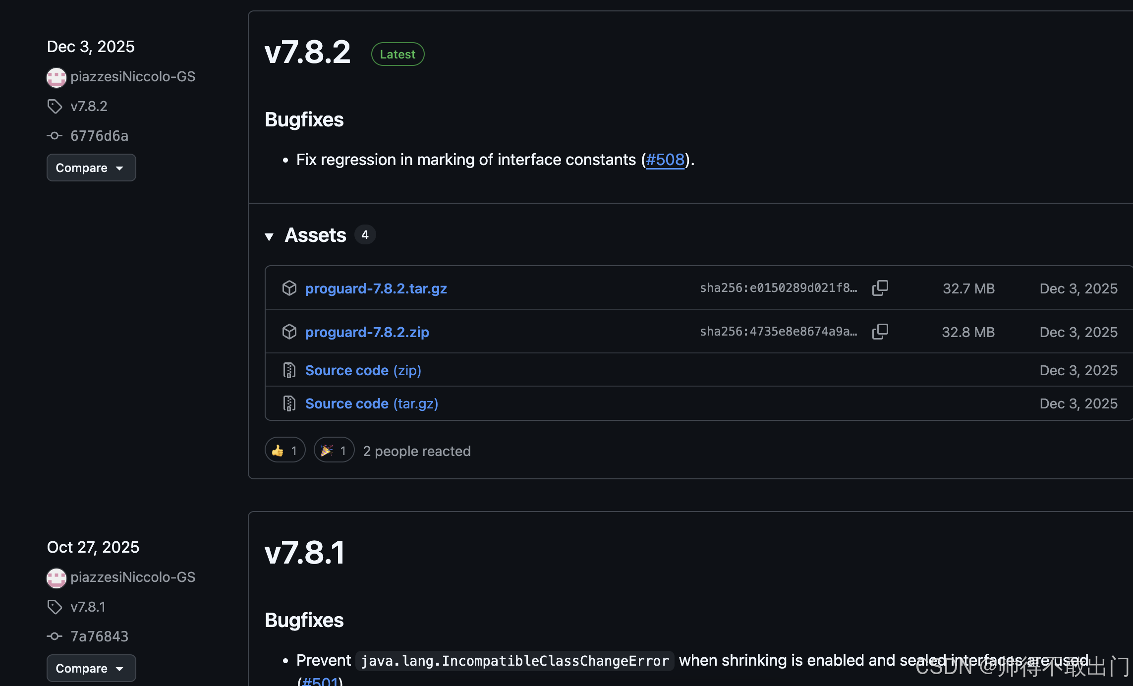Open the v7.8.2 release title
The width and height of the screenshot is (1133, 686).
307,53
